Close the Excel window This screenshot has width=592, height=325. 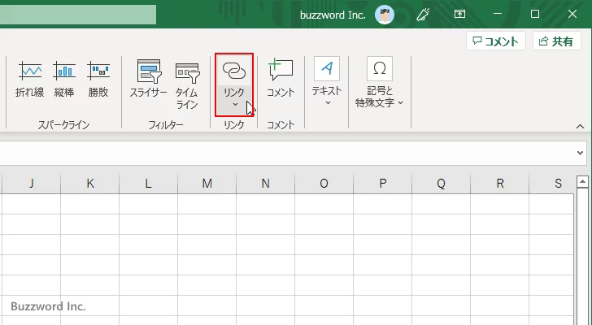pos(572,15)
